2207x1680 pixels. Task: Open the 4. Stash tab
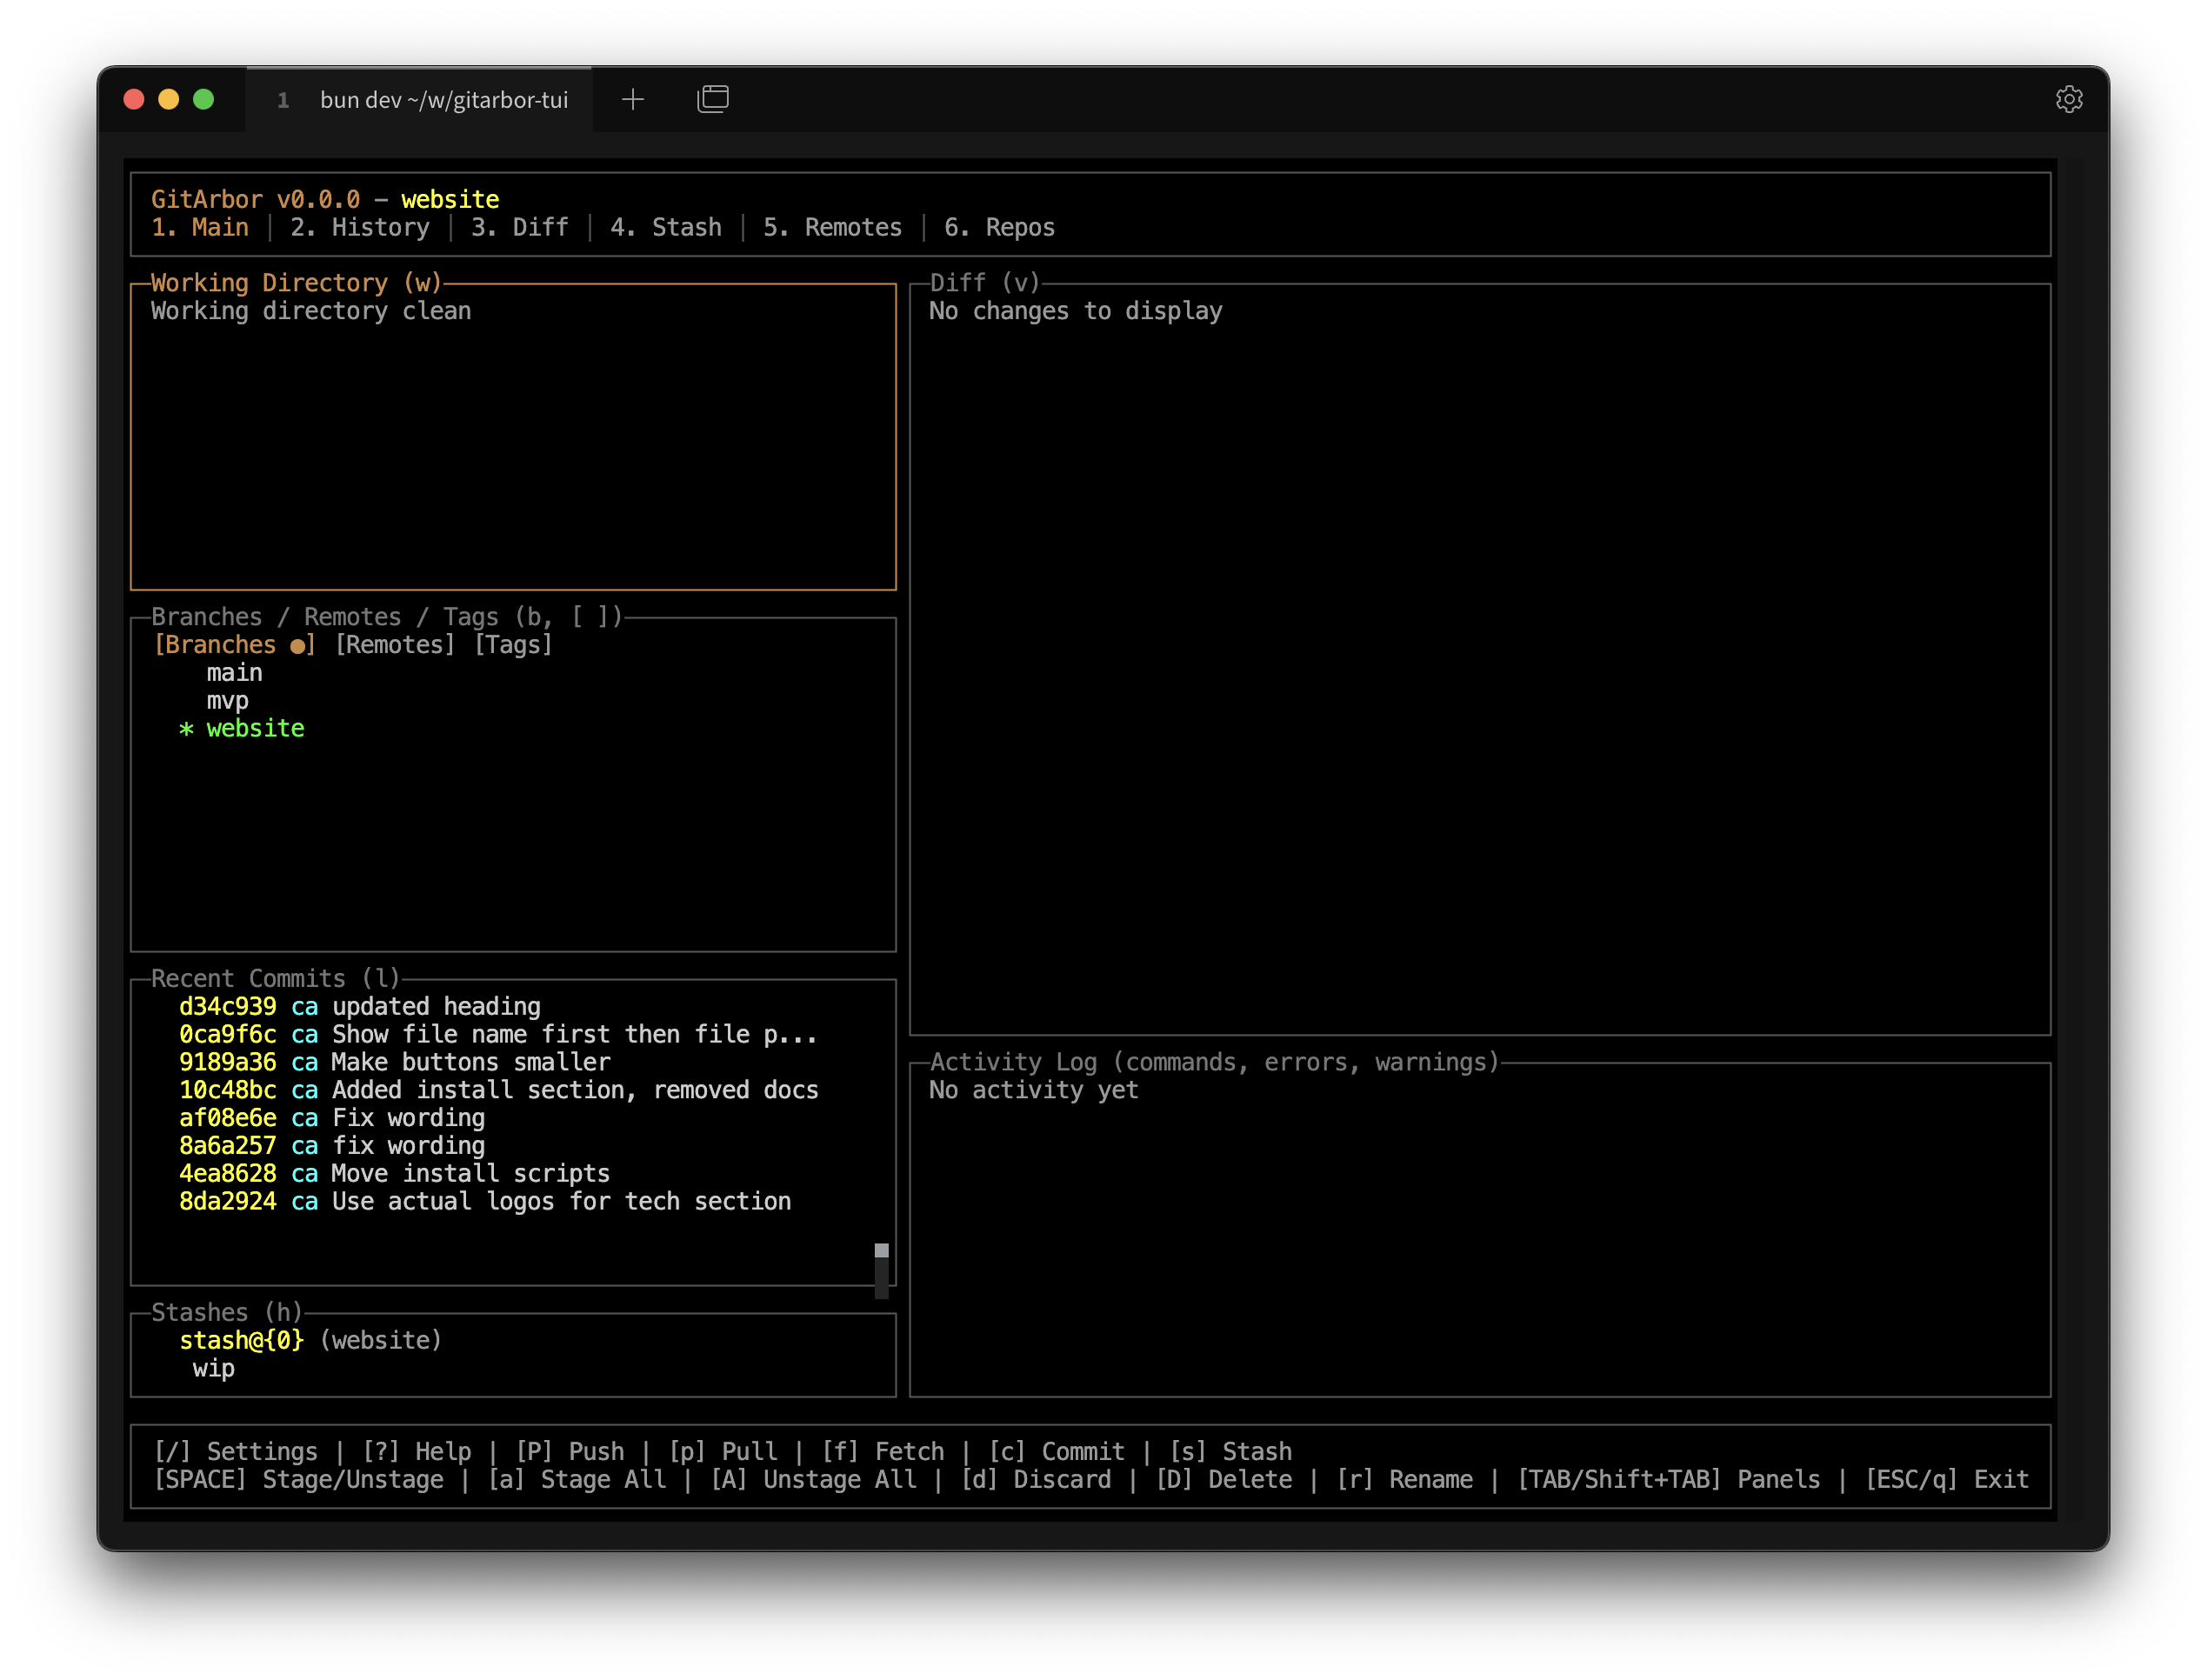coord(665,227)
